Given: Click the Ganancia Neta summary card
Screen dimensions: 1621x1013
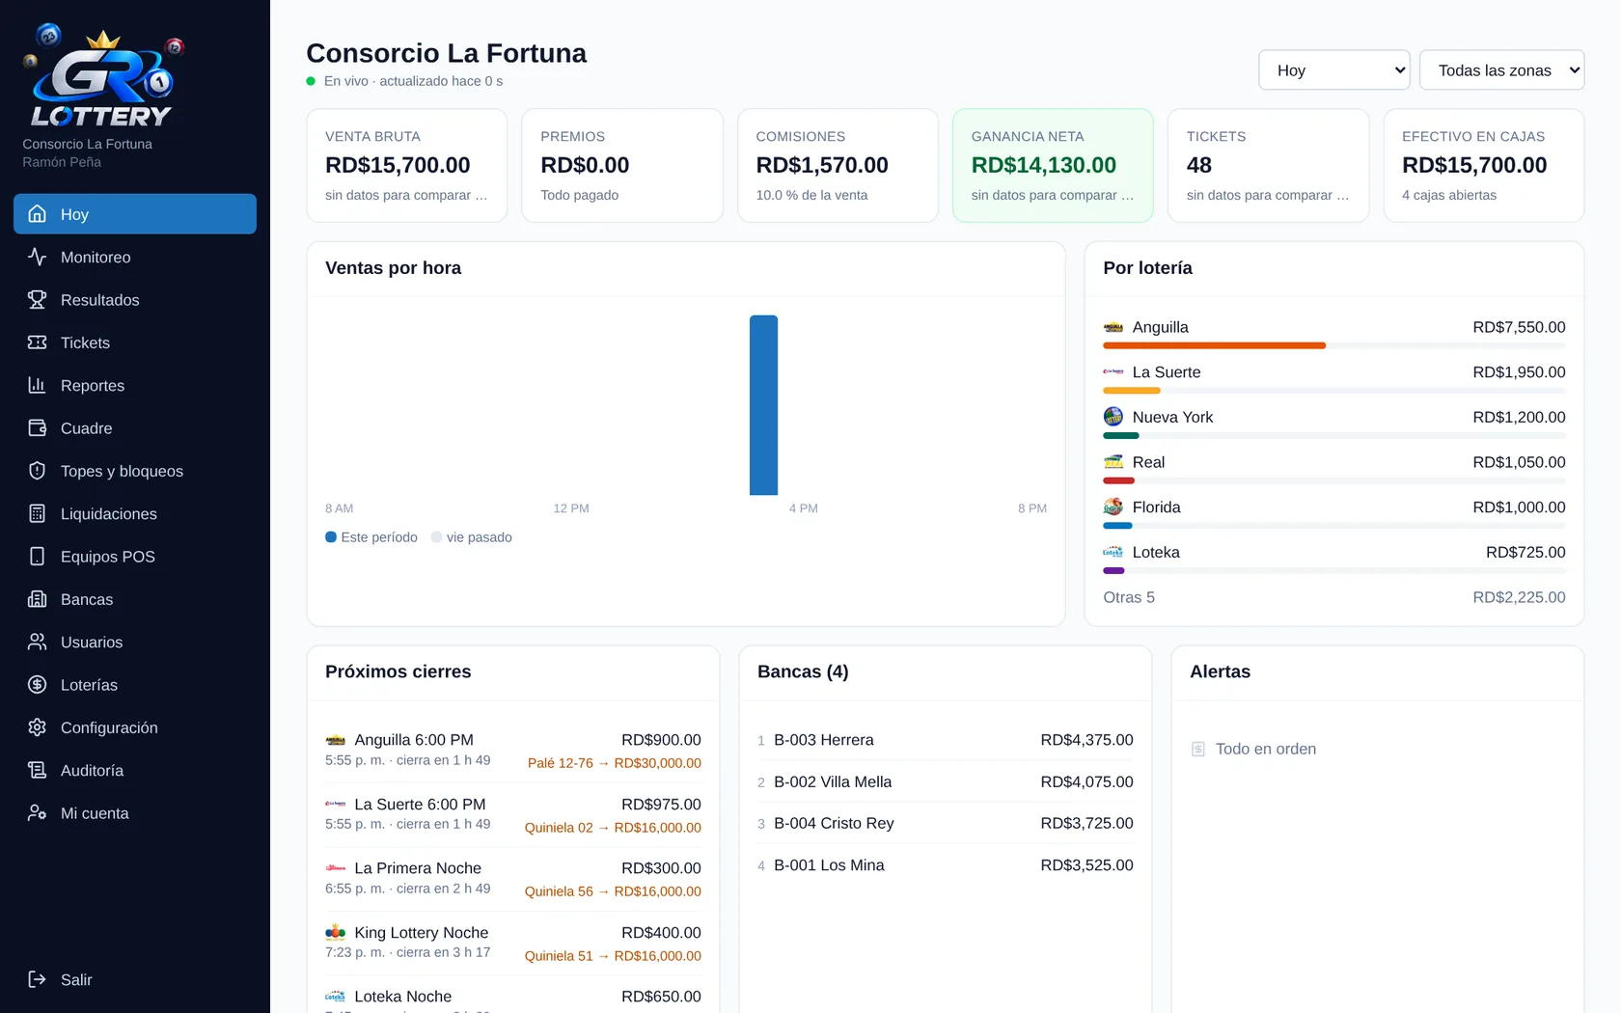Looking at the screenshot, I should pyautogui.click(x=1053, y=165).
